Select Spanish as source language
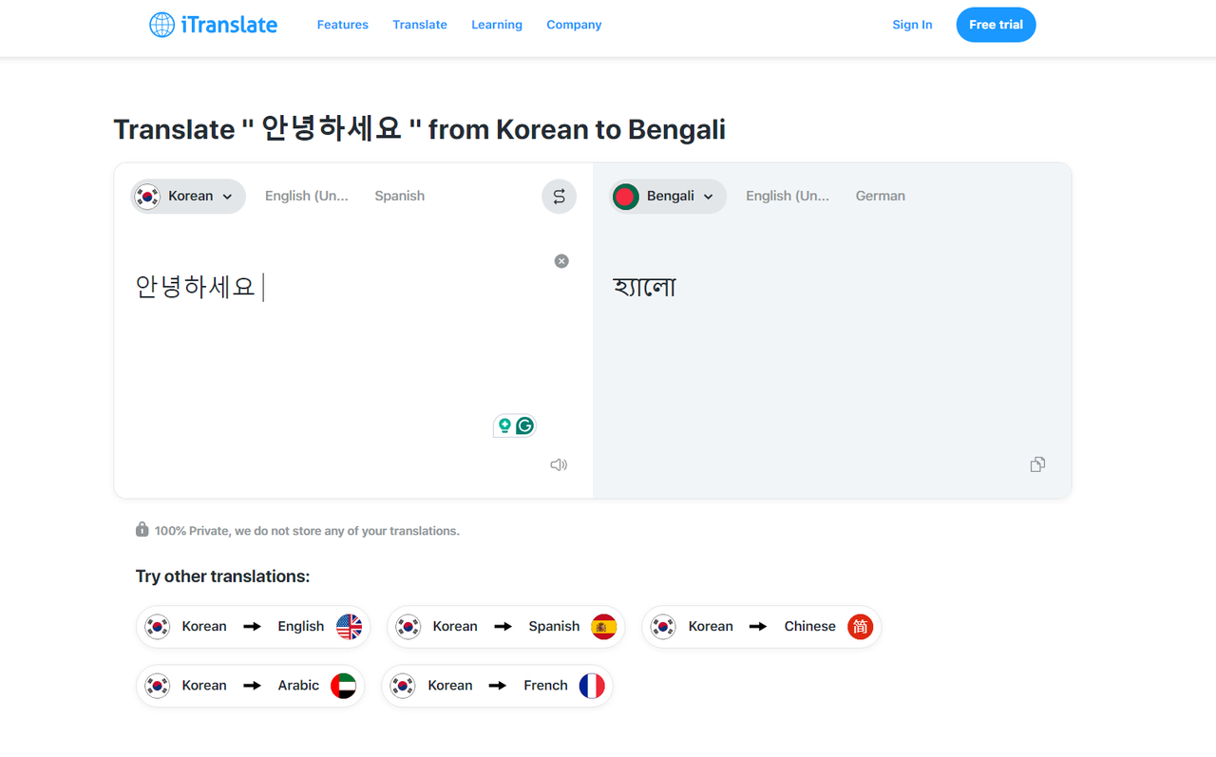The width and height of the screenshot is (1216, 757). 399,197
